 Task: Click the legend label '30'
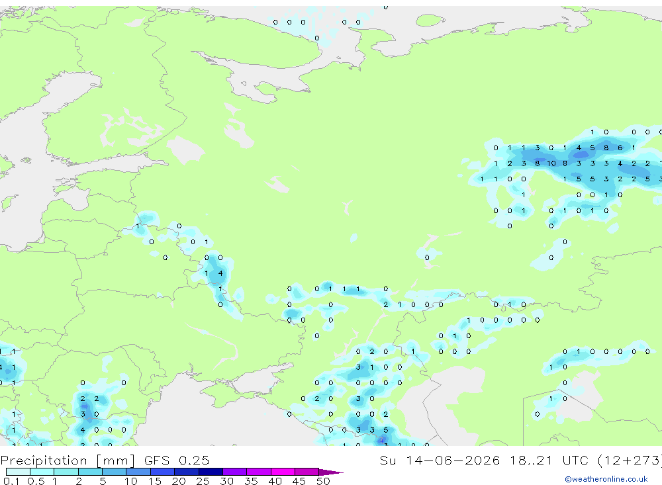tap(227, 481)
